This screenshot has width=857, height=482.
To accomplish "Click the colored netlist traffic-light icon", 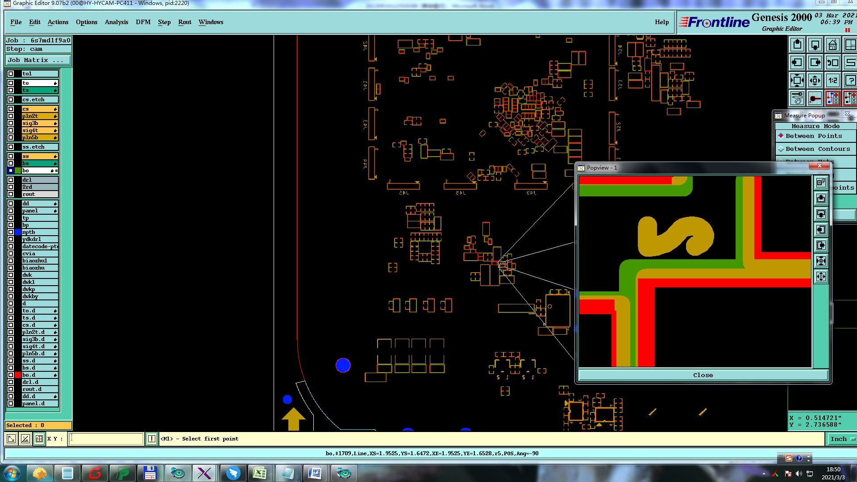I will pos(833,98).
